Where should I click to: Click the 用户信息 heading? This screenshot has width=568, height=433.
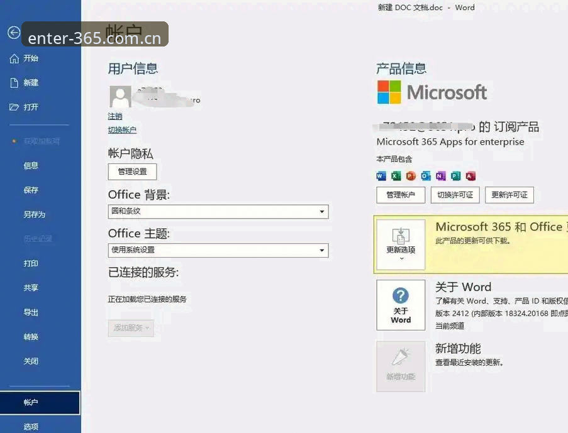point(133,69)
